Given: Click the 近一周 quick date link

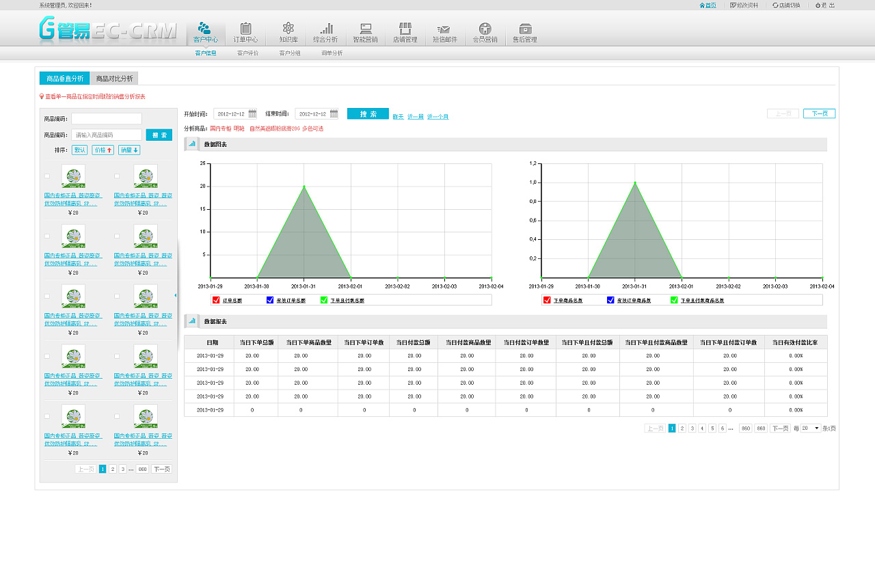Looking at the screenshot, I should (x=415, y=117).
